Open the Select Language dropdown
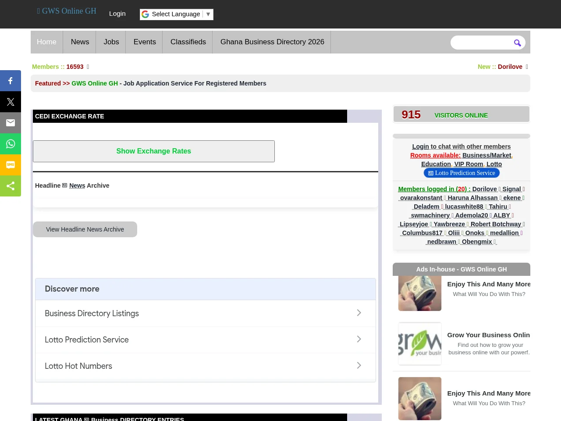 (177, 14)
